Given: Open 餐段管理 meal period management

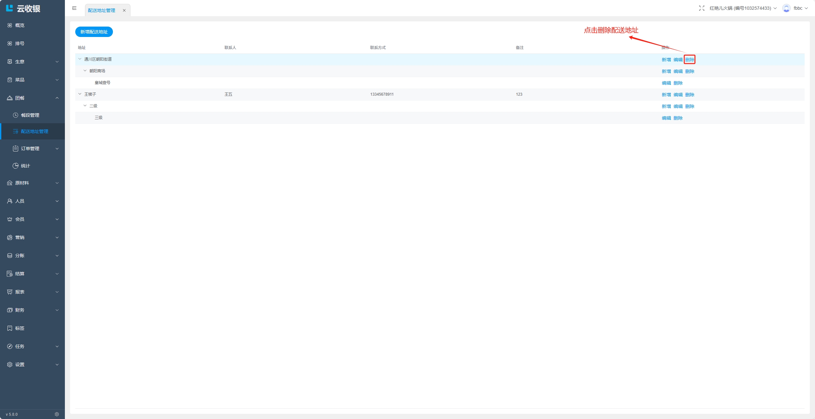Looking at the screenshot, I should (x=30, y=115).
